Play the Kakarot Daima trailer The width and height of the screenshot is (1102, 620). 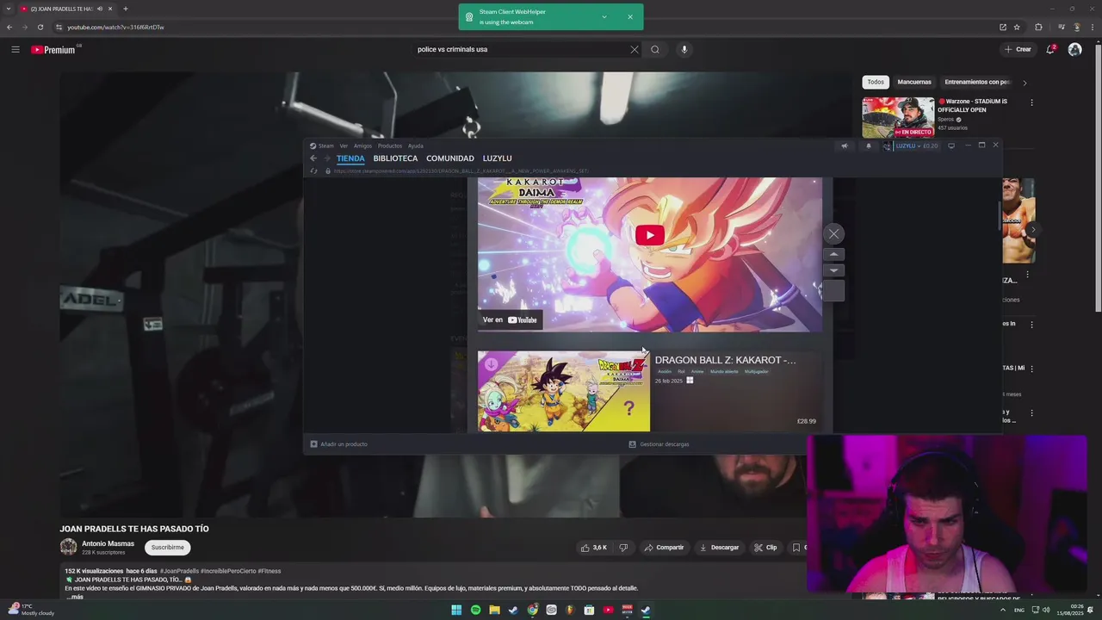click(650, 235)
